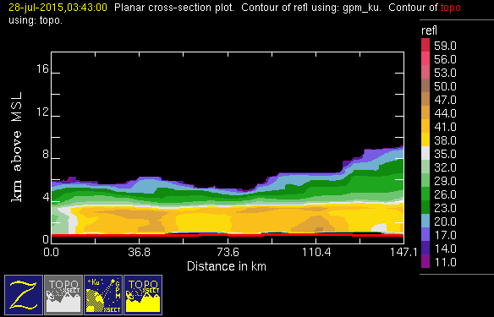Open the Ku GPM XSECT icon
This screenshot has height=317, width=494.
coord(103,295)
